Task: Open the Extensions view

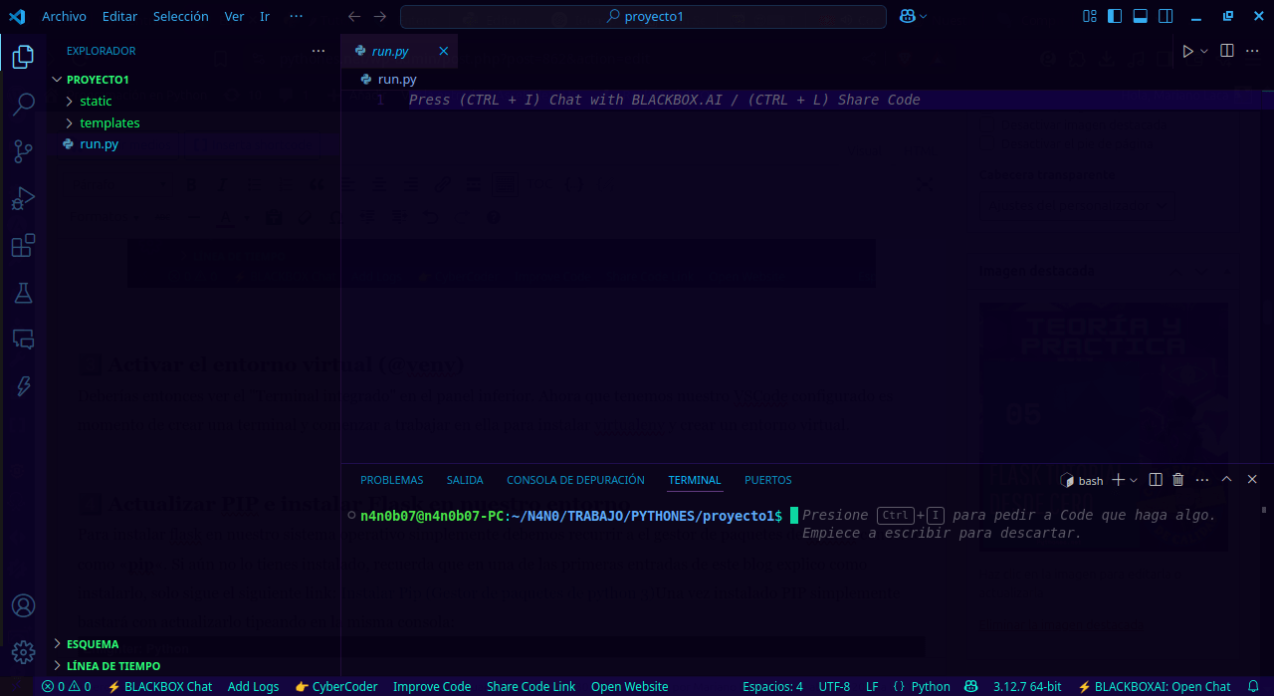Action: click(x=23, y=245)
